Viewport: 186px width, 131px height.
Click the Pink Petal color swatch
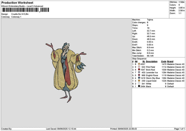pos(139,67)
